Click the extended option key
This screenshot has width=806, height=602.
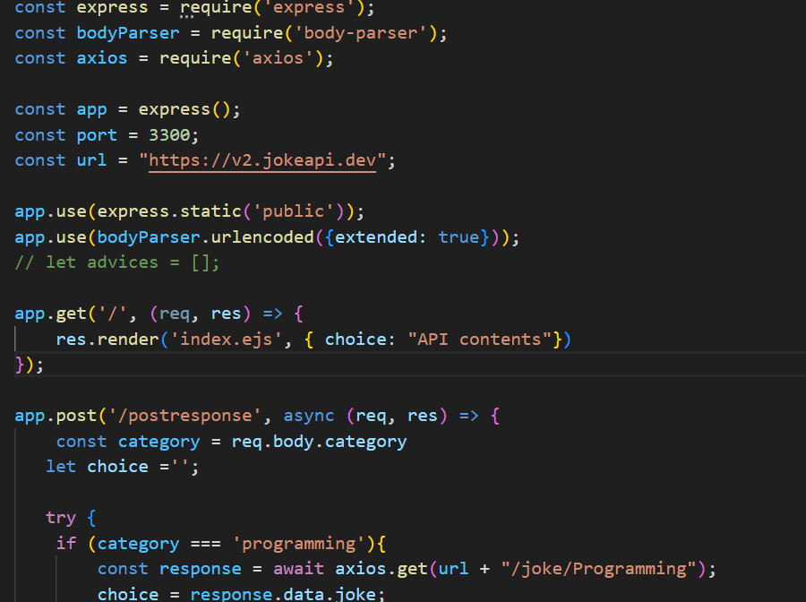[376, 237]
